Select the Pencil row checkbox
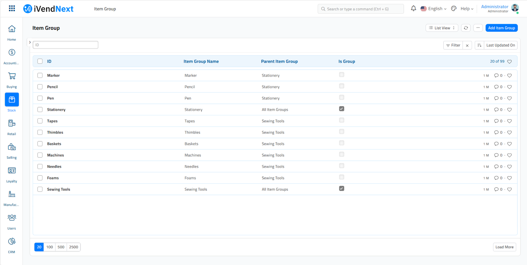 [40, 87]
